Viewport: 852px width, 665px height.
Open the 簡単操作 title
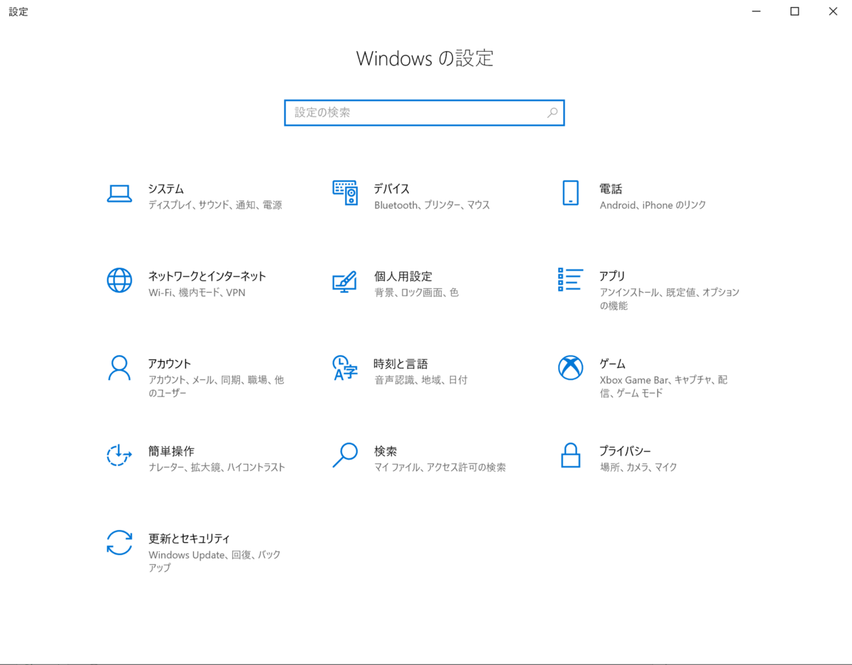(x=171, y=451)
